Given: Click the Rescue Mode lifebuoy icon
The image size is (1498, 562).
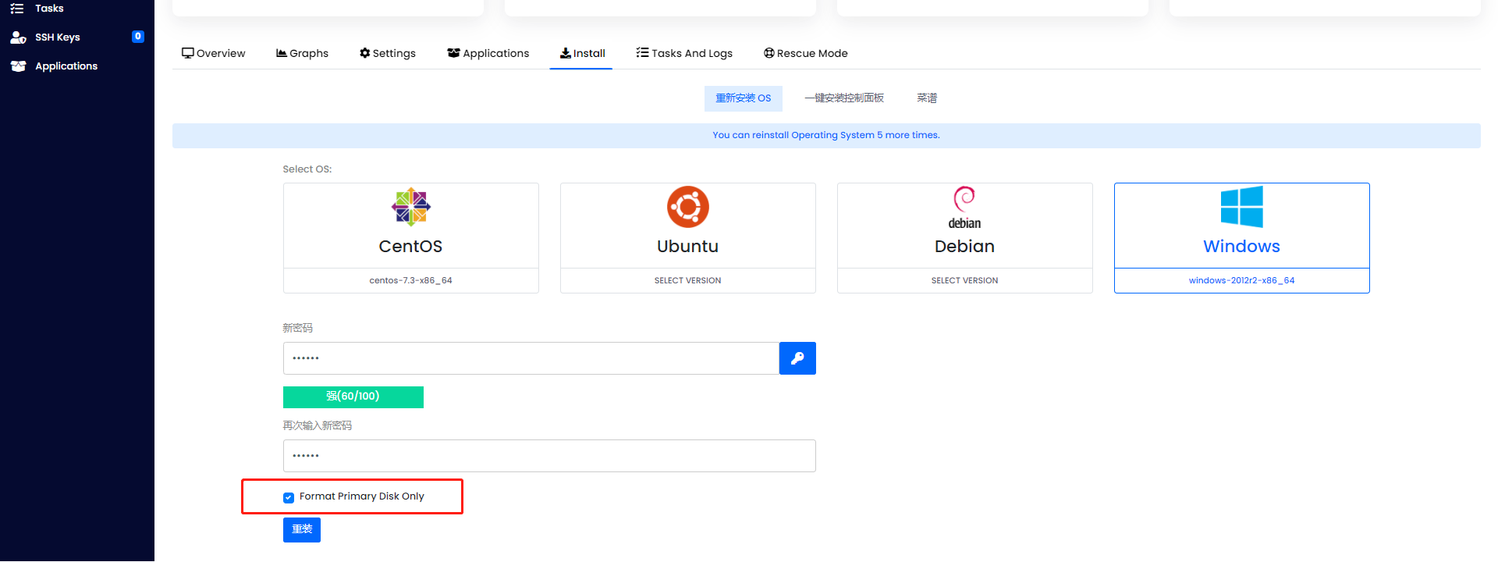Looking at the screenshot, I should pyautogui.click(x=769, y=53).
